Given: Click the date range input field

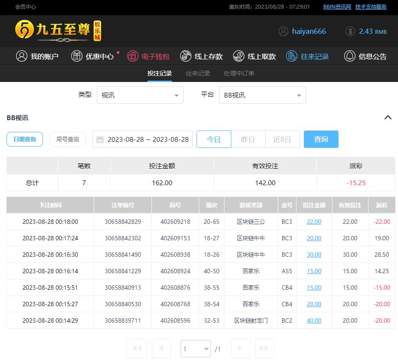Looking at the screenshot, I should point(142,139).
